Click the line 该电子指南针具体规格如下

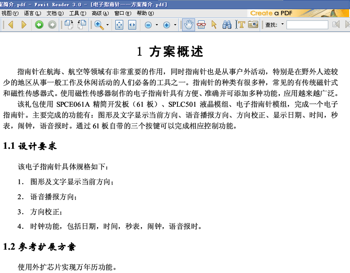[x=63, y=167]
